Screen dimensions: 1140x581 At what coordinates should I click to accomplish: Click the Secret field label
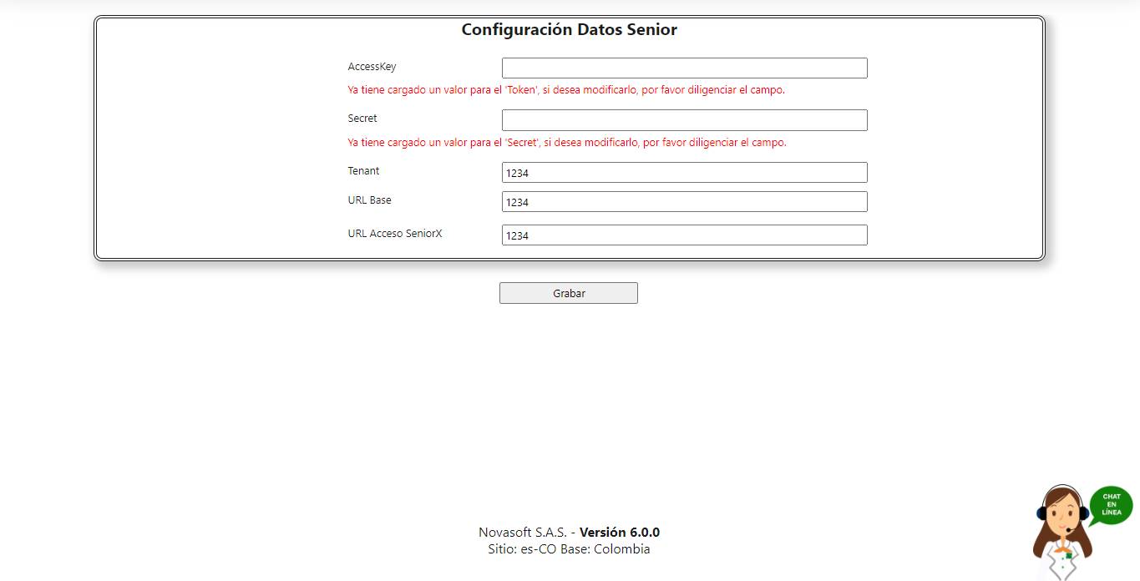pyautogui.click(x=362, y=119)
